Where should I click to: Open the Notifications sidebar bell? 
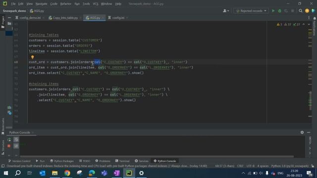pos(315,19)
